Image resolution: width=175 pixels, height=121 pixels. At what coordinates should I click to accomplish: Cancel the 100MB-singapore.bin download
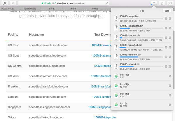(x=166, y=28)
